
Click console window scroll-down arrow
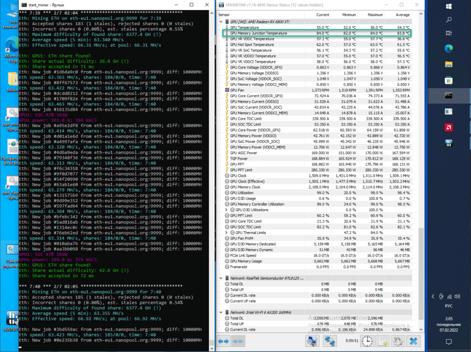(212, 348)
